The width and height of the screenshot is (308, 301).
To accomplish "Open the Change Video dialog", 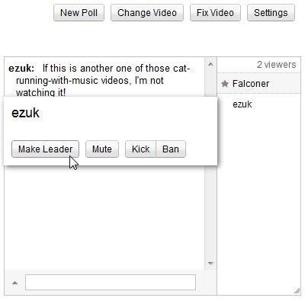I will click(147, 13).
